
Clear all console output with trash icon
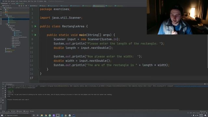click(5, 97)
